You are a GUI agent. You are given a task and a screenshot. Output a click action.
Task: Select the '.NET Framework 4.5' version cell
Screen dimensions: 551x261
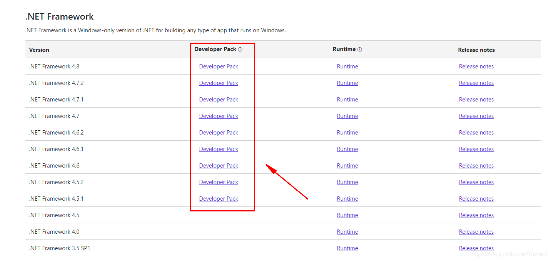pos(54,215)
